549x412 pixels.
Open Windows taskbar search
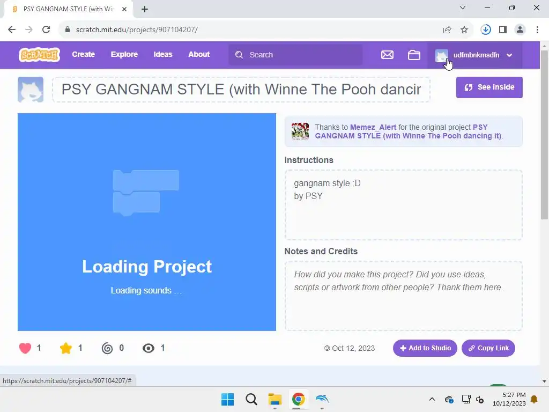point(251,399)
